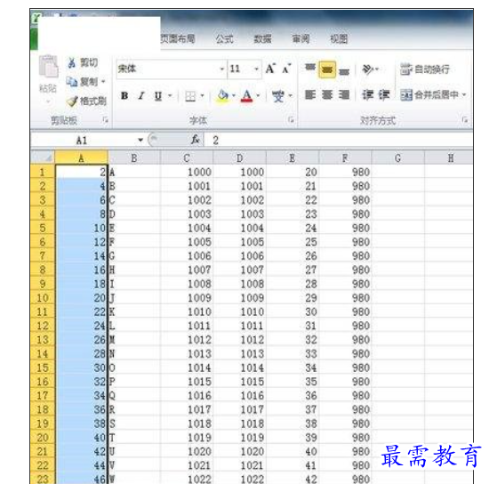The height and width of the screenshot is (484, 489).
Task: Center text horizontally icon
Action: coord(327,94)
